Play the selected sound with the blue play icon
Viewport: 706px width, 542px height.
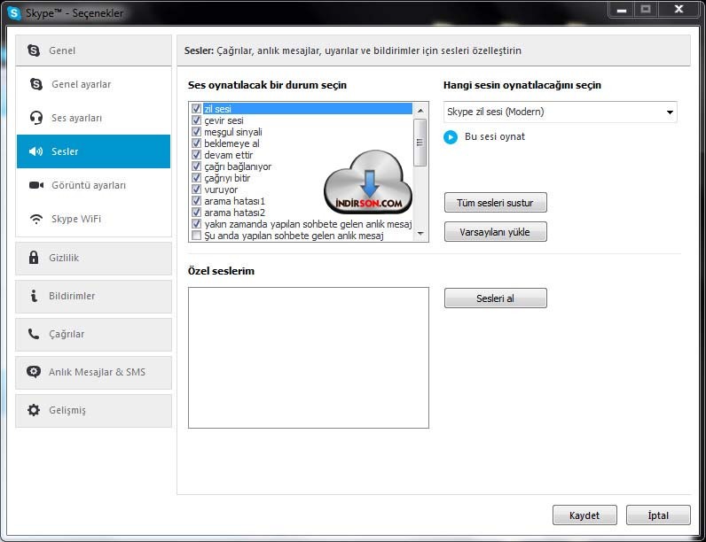tap(451, 137)
